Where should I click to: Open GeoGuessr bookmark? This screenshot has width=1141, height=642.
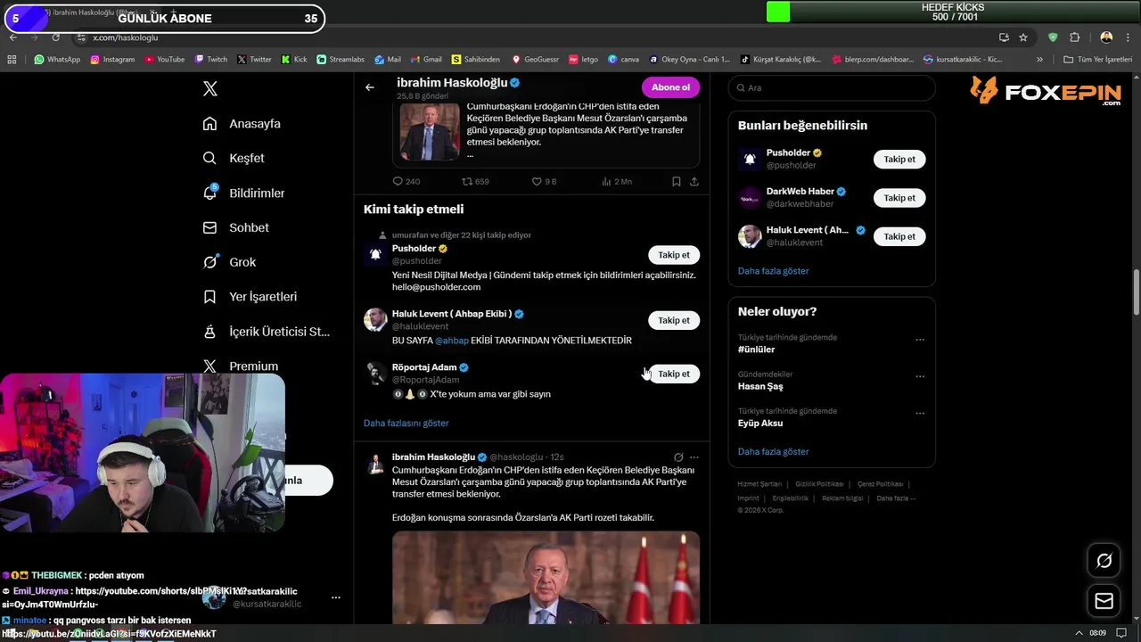535,60
